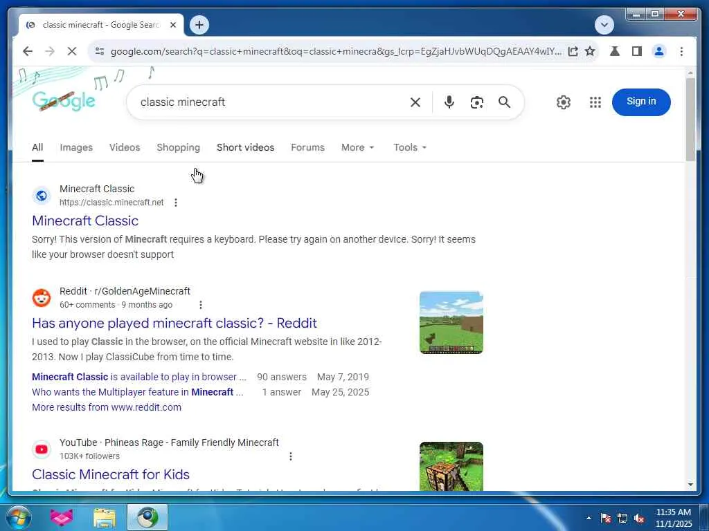
Task: Open 'Has anyone played minecraft classic?' link
Action: point(174,324)
